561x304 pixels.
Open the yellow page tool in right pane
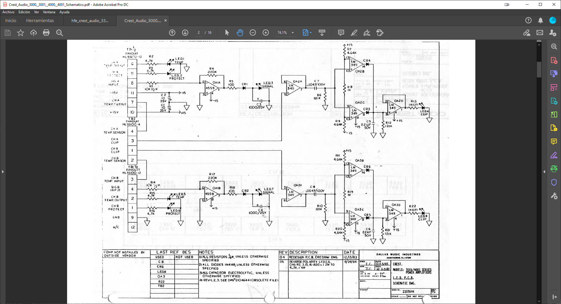[x=554, y=128]
